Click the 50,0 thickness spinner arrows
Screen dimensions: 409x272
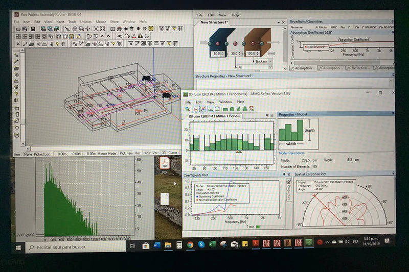[x=222, y=54]
